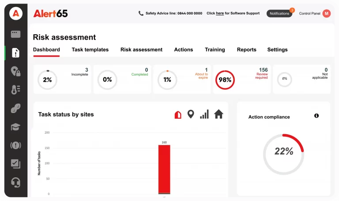Click the Alert65 logo icon in sidebar
Image resolution: width=339 pixels, height=201 pixels.
click(x=15, y=14)
